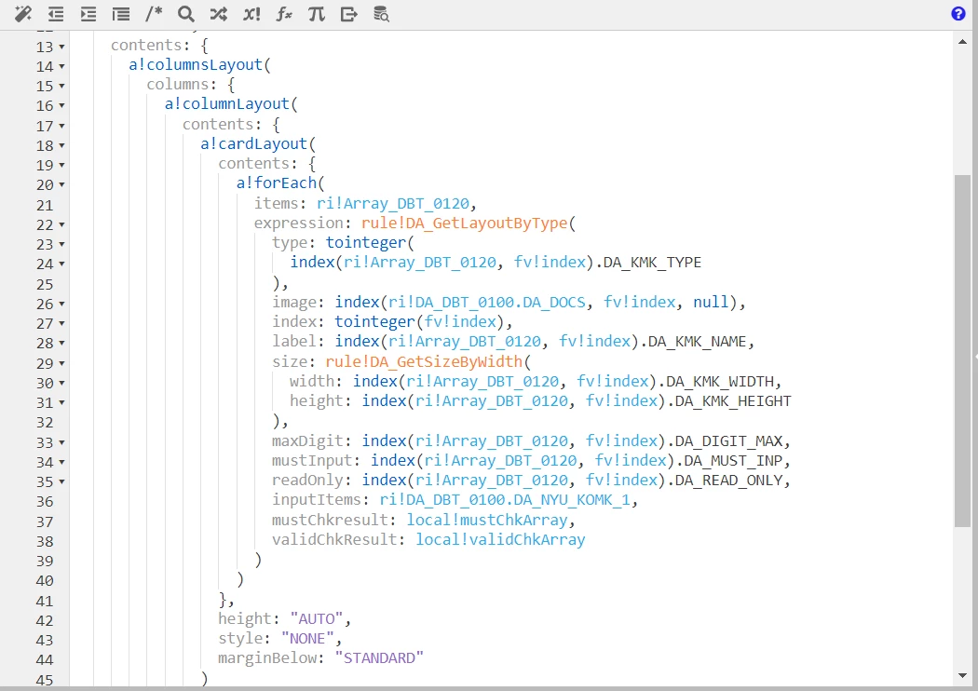Screen dimensions: 978x691
Task: Click ri!DA_DBT_0100.DA_DOCS on line 26
Action: [487, 303]
